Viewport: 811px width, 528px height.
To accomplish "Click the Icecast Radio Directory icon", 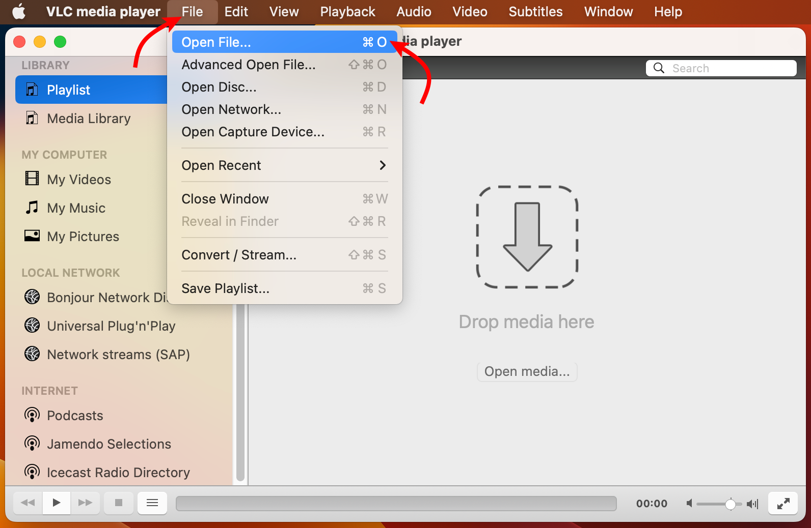I will tap(32, 472).
